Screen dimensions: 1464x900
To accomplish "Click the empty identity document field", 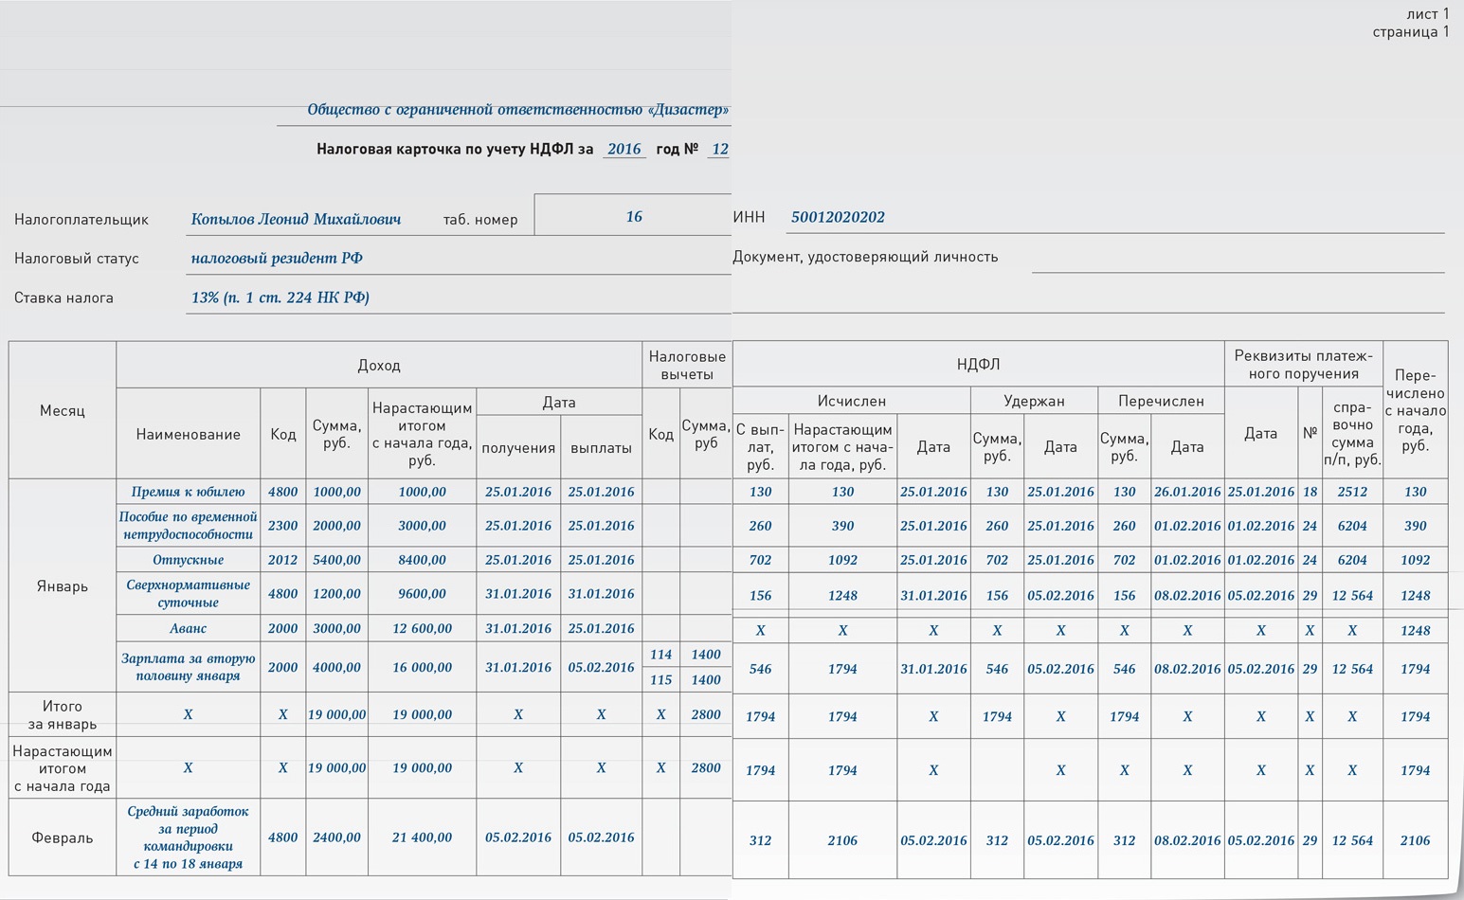I will (1238, 258).
